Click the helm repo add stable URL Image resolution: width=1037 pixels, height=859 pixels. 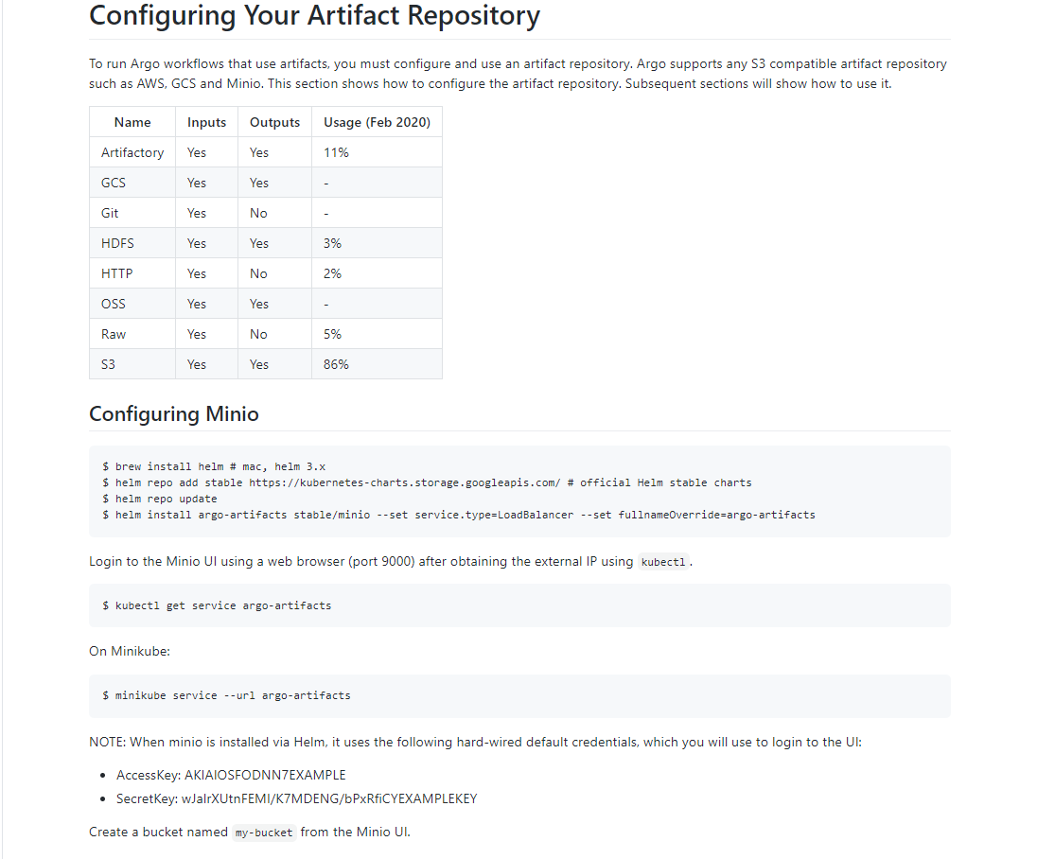point(404,482)
